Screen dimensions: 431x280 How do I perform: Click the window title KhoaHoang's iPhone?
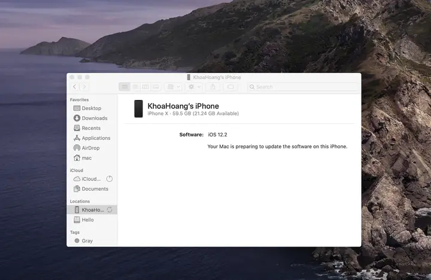[217, 77]
